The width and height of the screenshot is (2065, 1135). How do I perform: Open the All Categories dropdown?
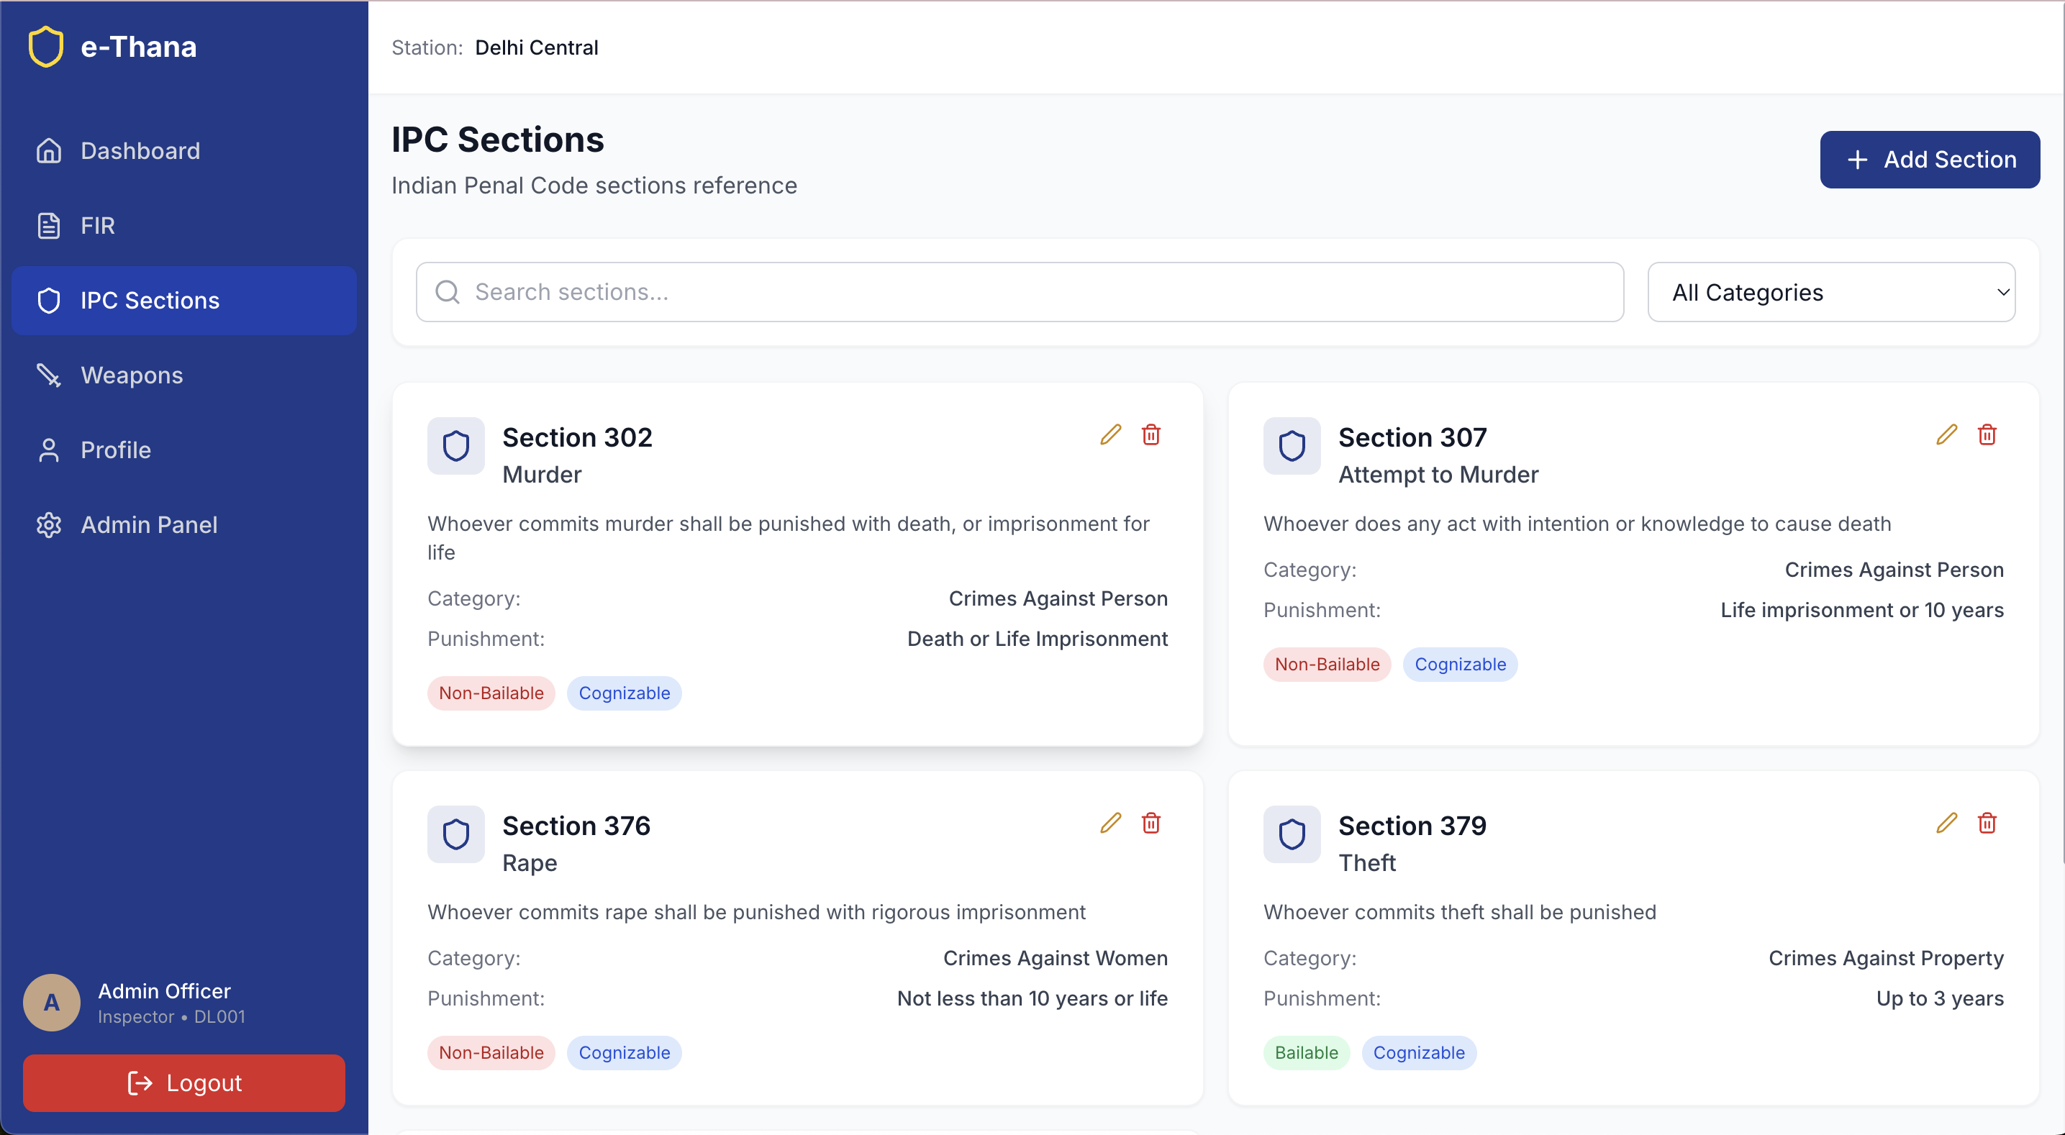[x=1831, y=293]
